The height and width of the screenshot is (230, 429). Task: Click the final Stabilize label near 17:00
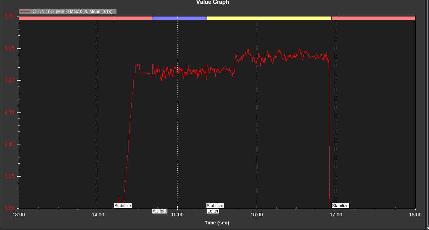click(x=340, y=206)
